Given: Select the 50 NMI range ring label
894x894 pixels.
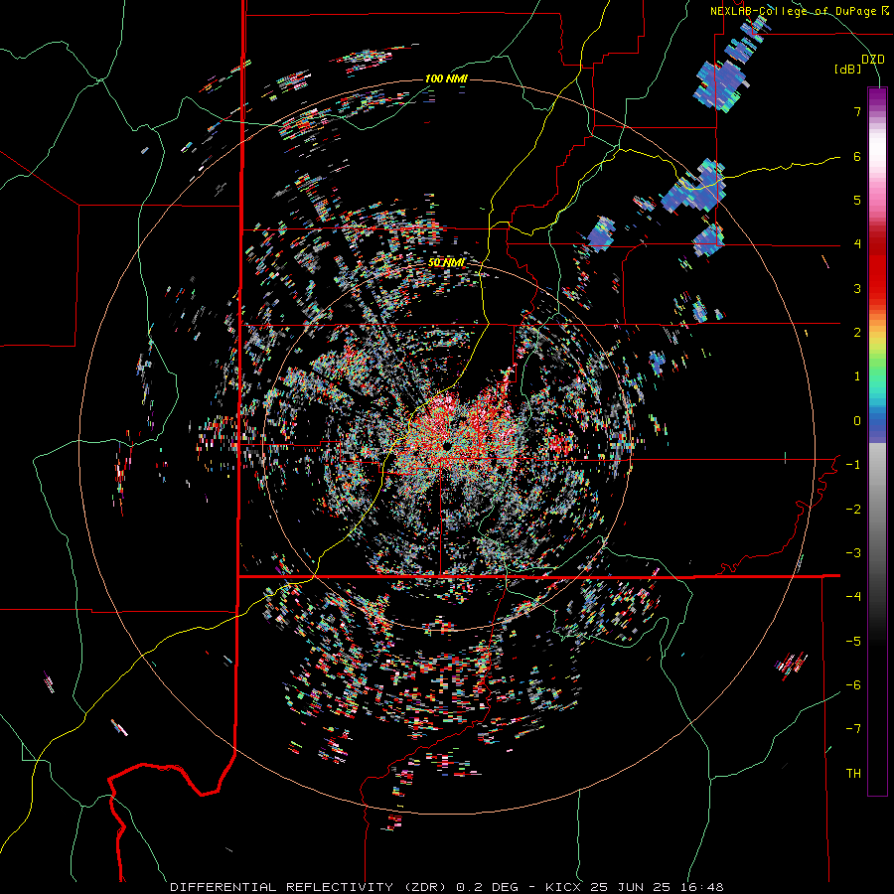Looking at the screenshot, I should [x=446, y=262].
